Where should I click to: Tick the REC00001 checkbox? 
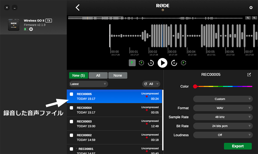point(71,149)
